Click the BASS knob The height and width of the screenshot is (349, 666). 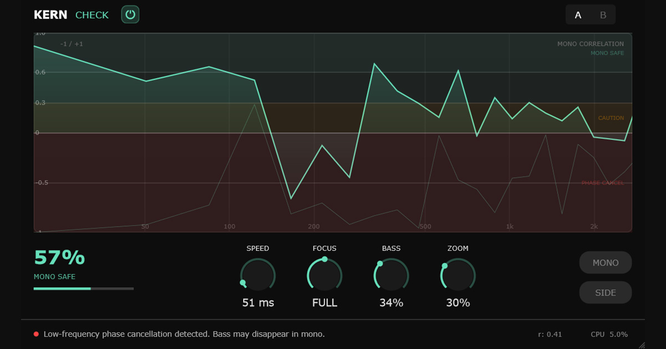pyautogui.click(x=391, y=275)
